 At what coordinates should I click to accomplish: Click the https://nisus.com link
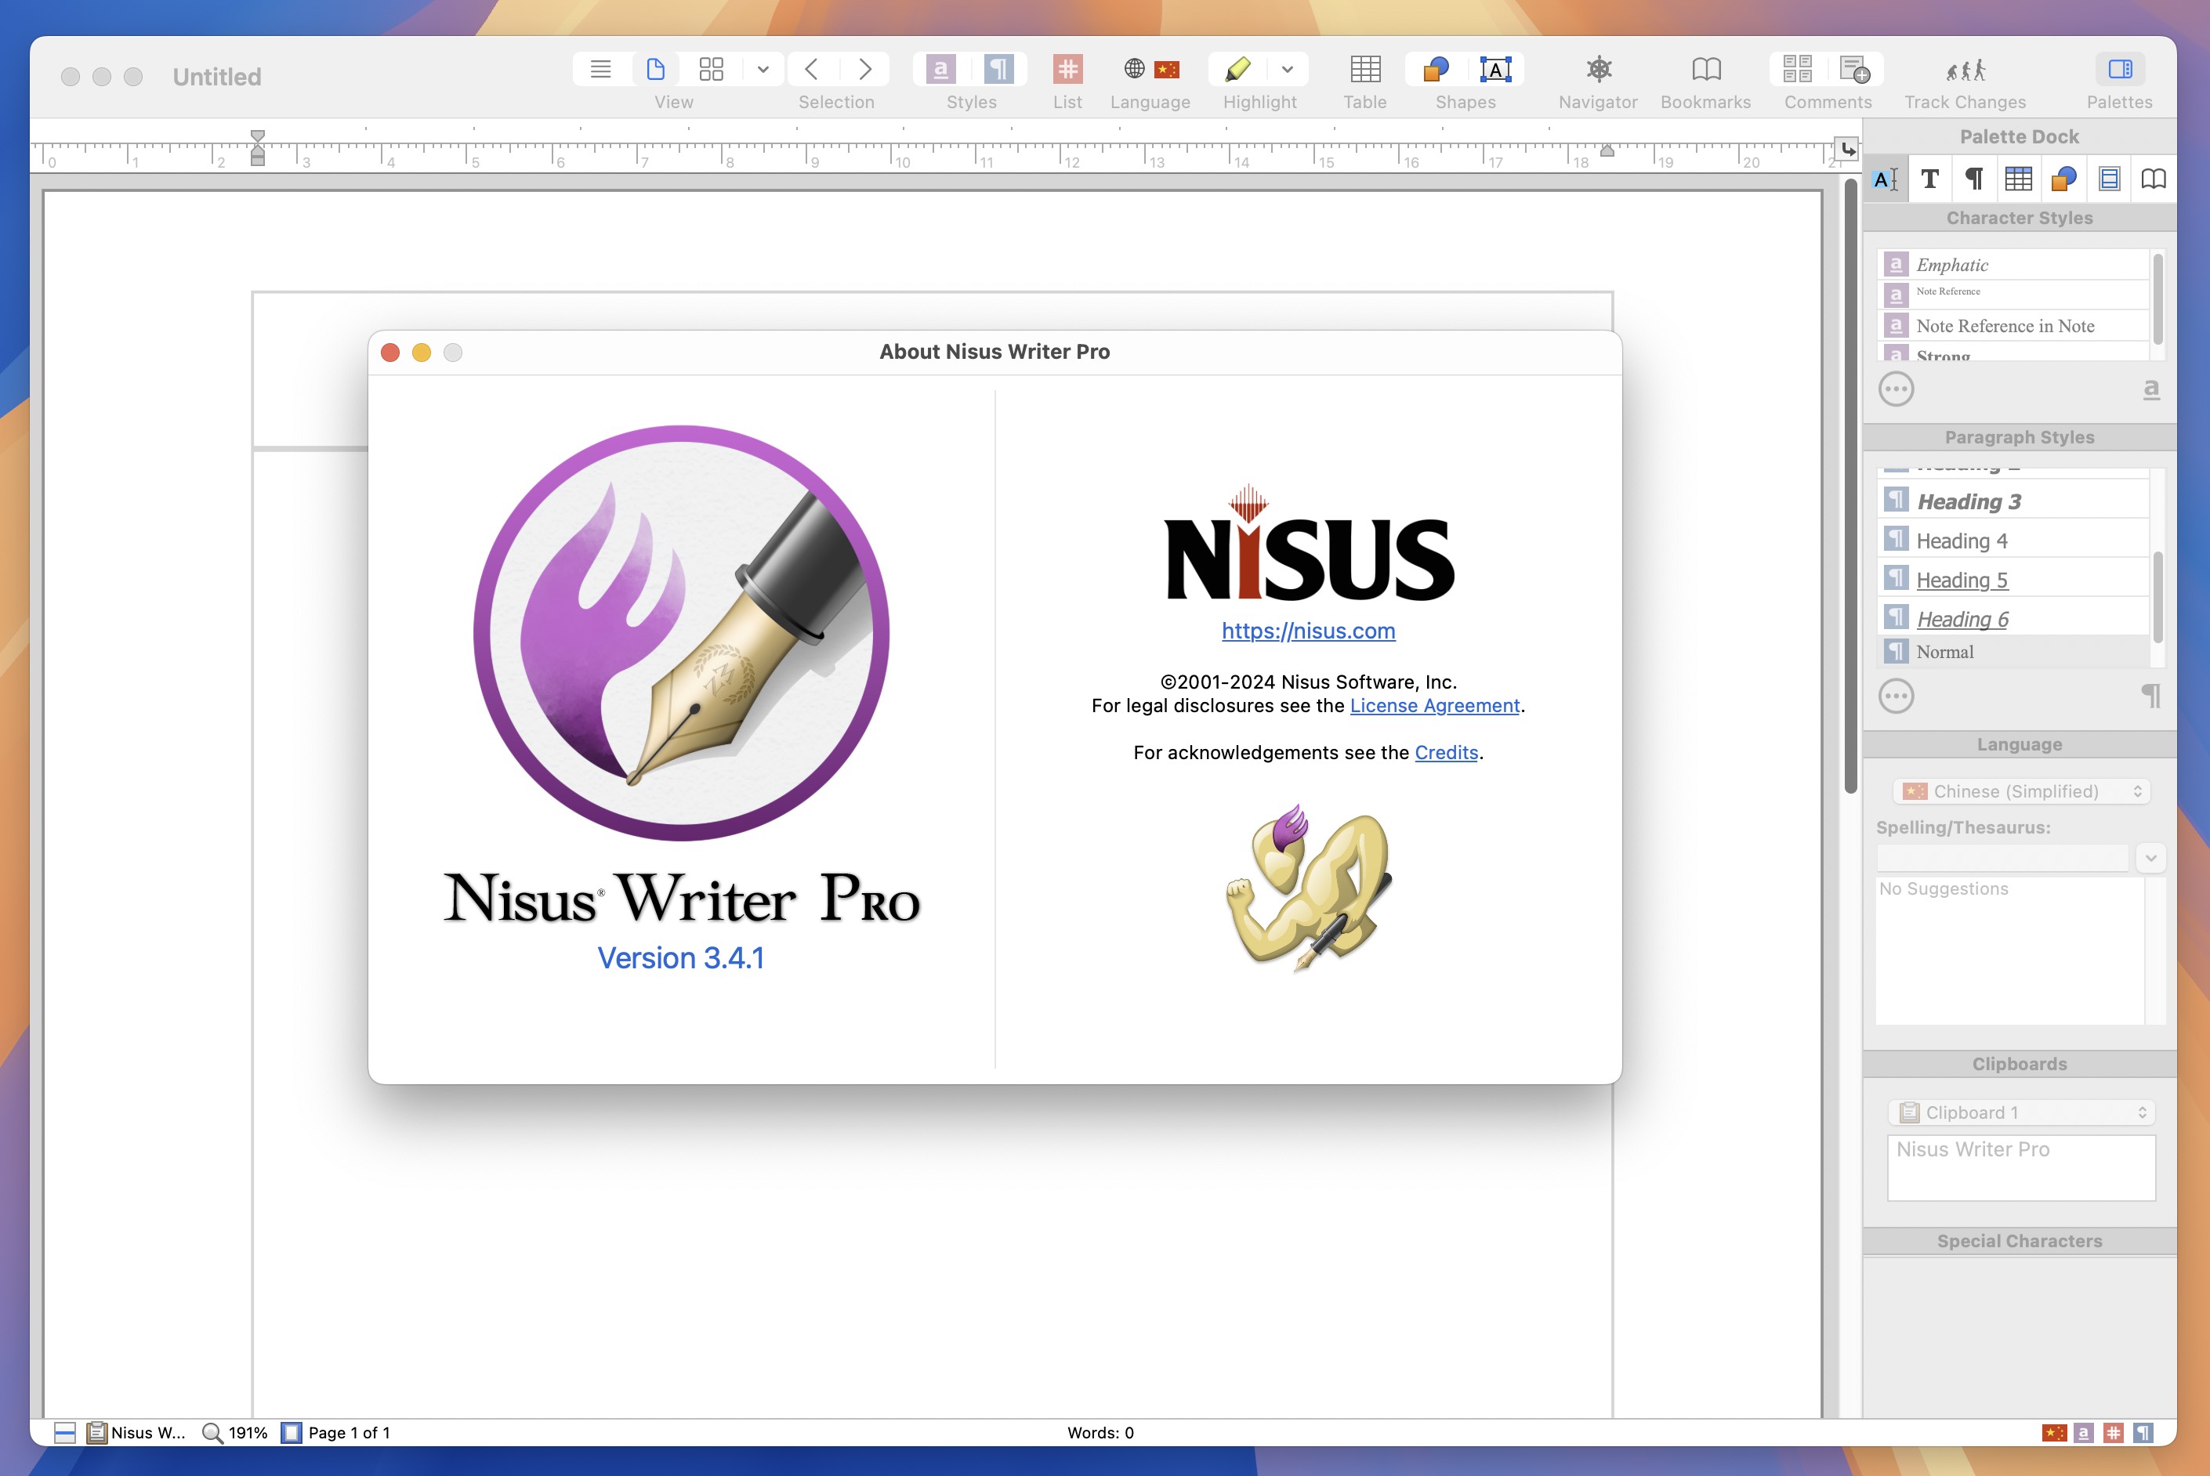pyautogui.click(x=1307, y=629)
